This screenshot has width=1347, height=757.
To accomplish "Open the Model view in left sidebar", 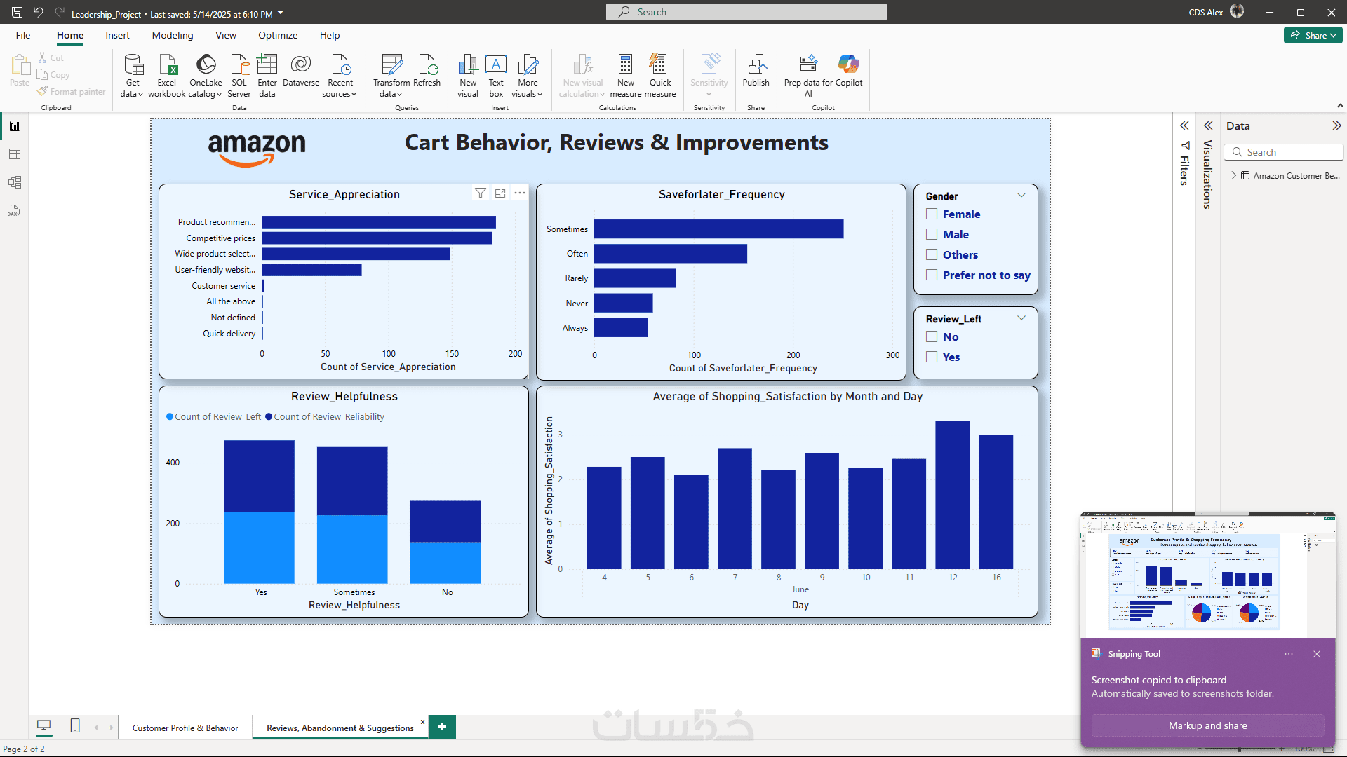I will click(15, 182).
